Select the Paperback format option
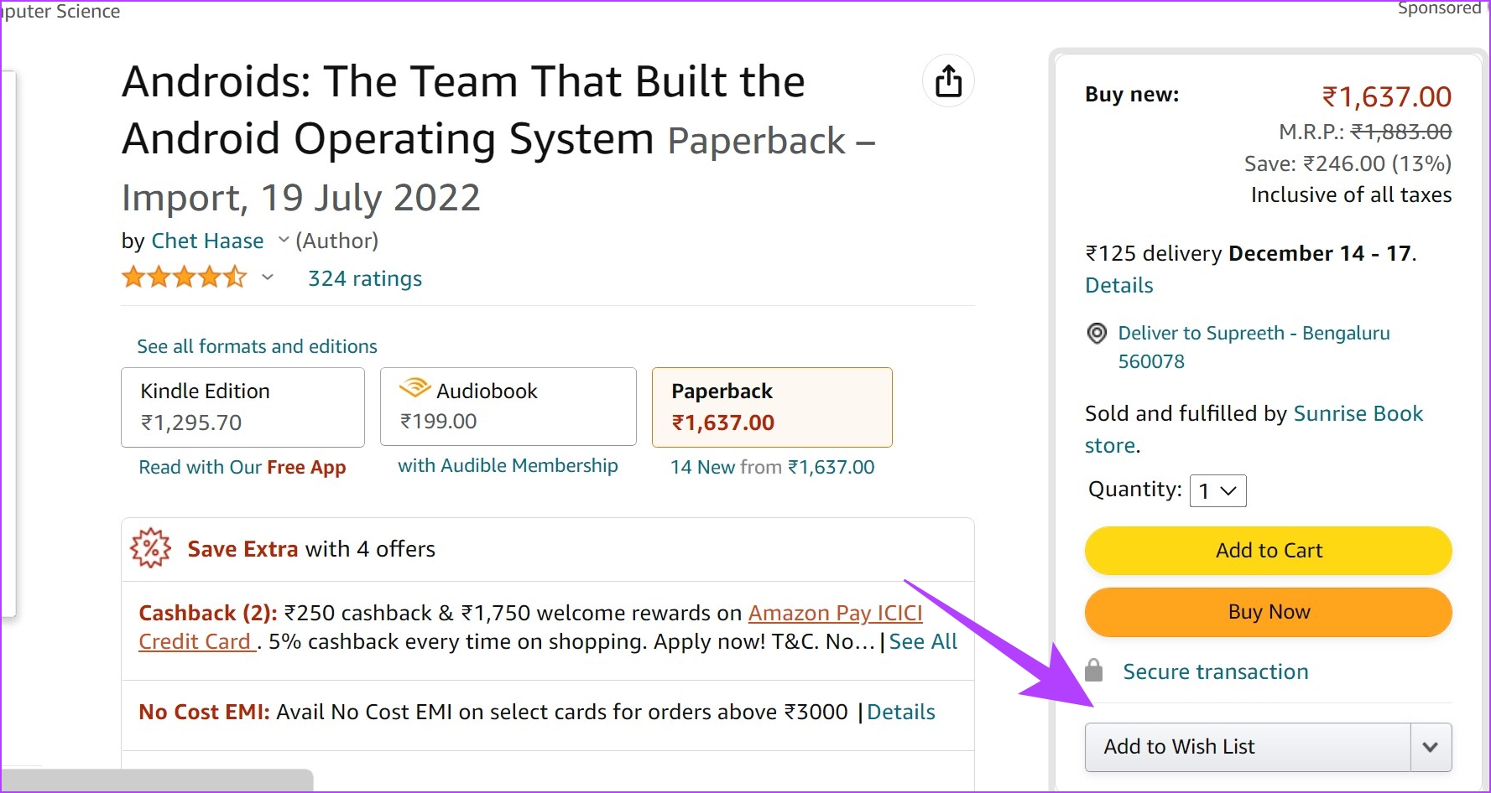1491x793 pixels. (x=772, y=407)
